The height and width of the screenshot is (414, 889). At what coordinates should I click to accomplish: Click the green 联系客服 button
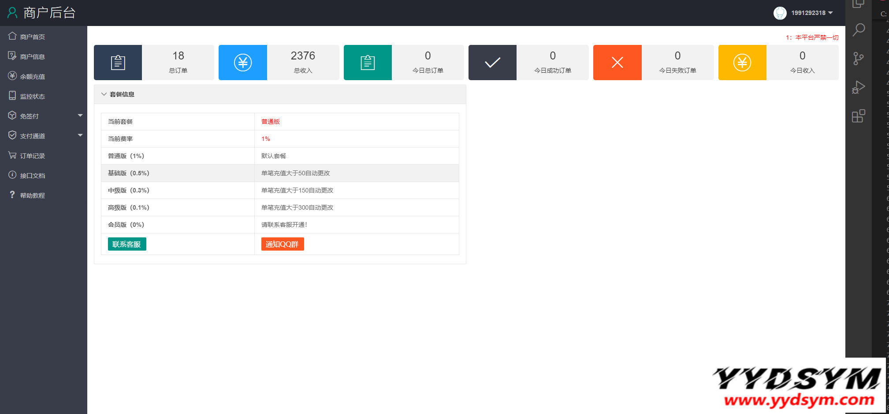coord(127,244)
